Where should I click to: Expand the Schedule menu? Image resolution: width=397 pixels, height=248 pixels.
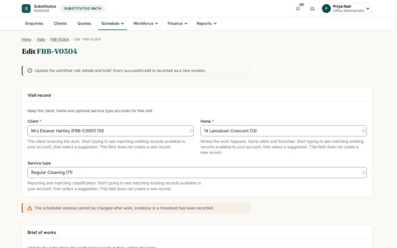tap(112, 24)
